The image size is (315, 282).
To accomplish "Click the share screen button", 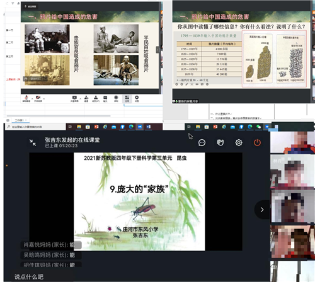I will [x=74, y=99].
